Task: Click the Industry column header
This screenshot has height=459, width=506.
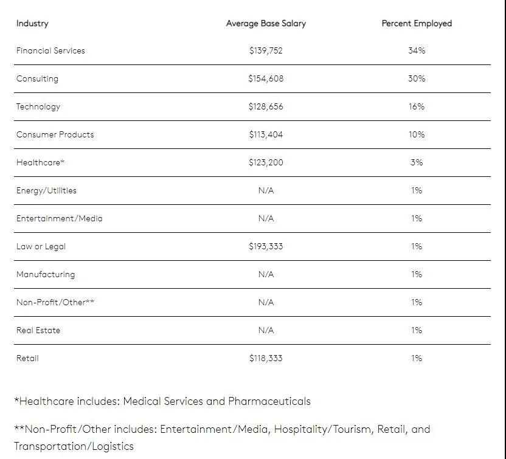Action: [32, 24]
